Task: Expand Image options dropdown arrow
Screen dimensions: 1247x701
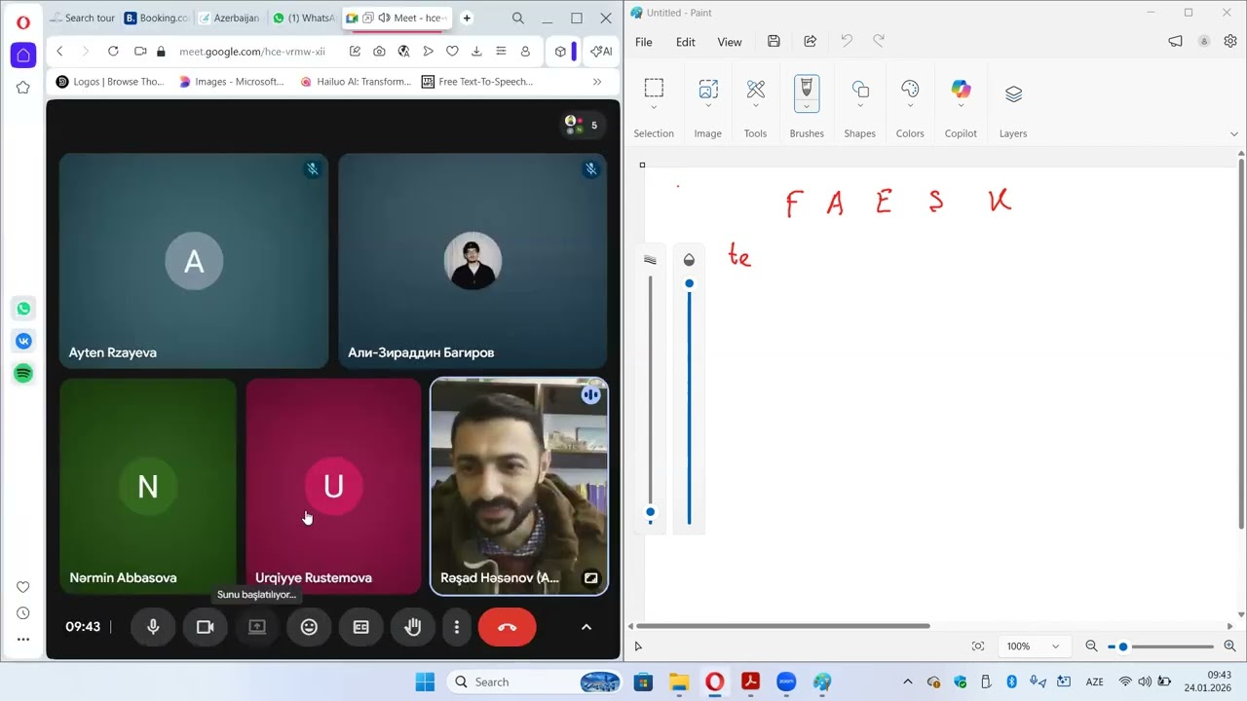Action: pos(708,106)
